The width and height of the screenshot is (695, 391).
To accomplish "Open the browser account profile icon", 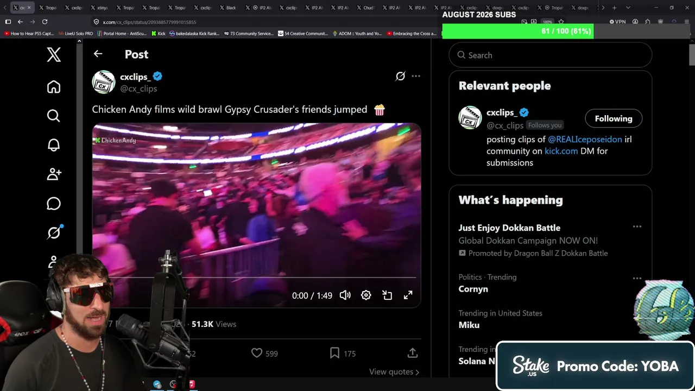I will pyautogui.click(x=635, y=22).
